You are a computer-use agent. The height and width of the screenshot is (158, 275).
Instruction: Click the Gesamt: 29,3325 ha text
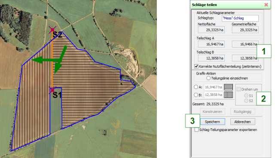[208, 104]
